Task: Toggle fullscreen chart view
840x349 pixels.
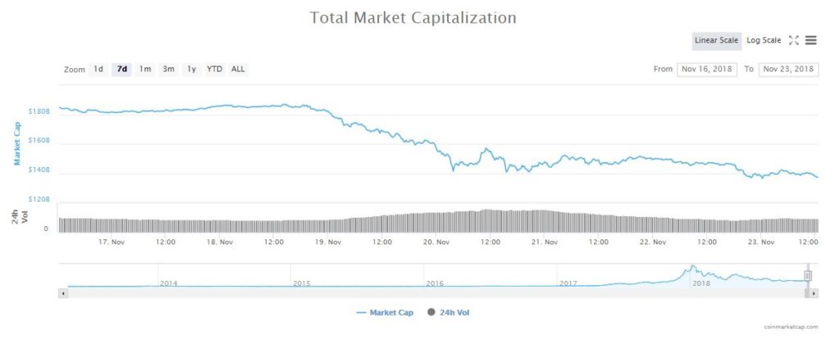Action: tap(793, 40)
